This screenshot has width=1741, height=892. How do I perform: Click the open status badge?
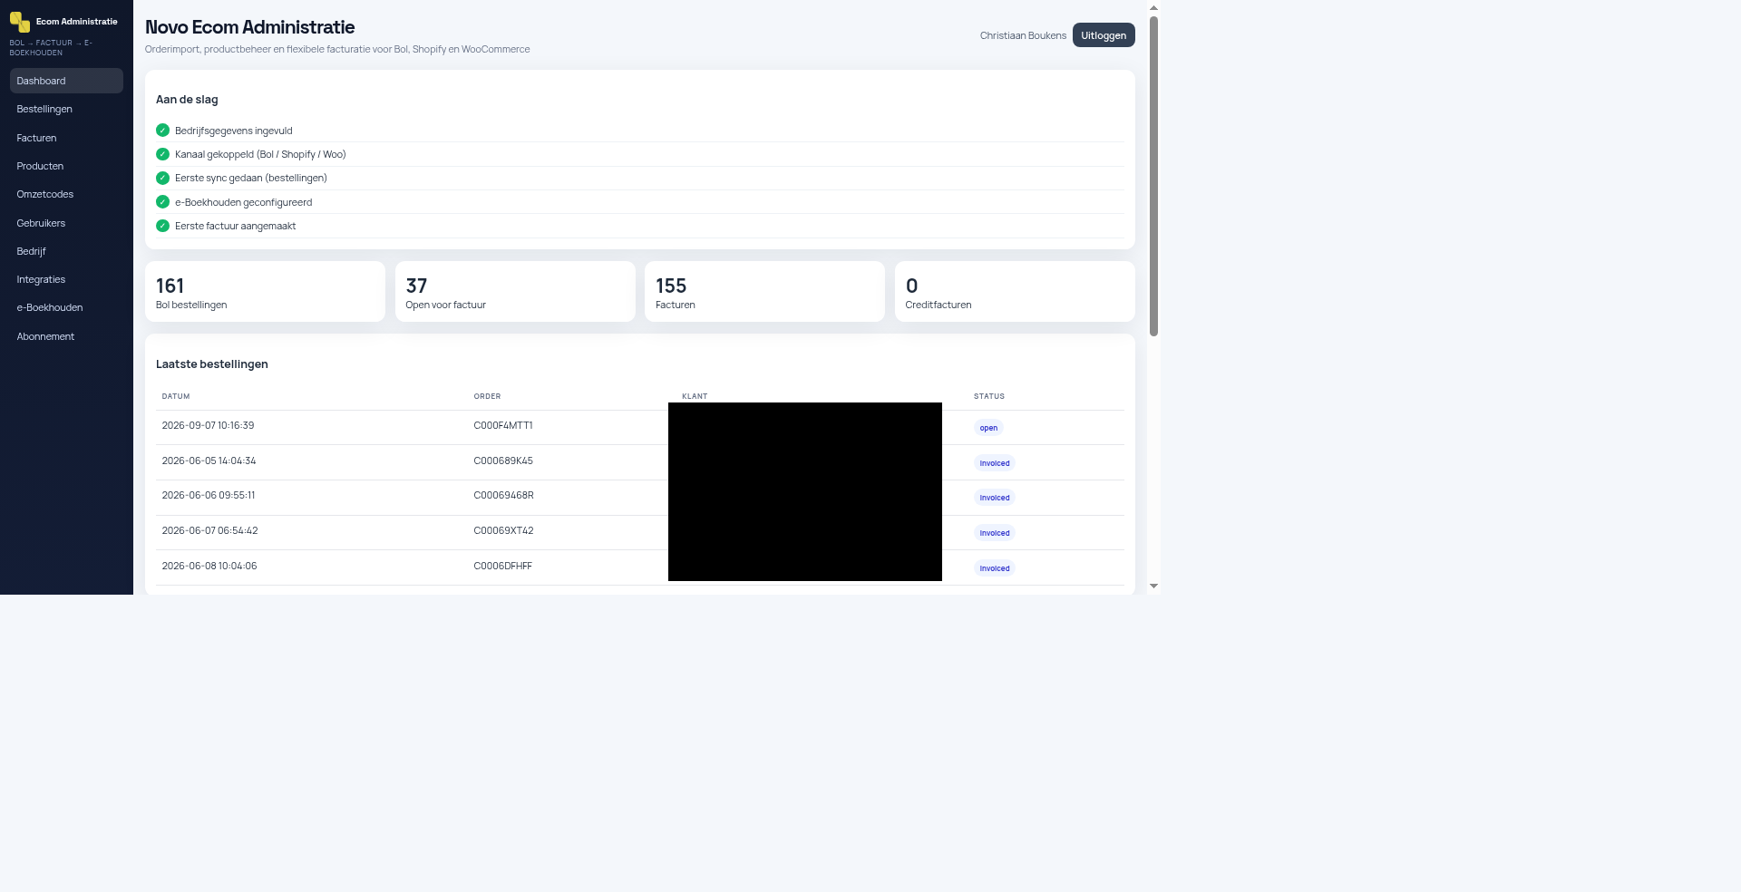(988, 428)
